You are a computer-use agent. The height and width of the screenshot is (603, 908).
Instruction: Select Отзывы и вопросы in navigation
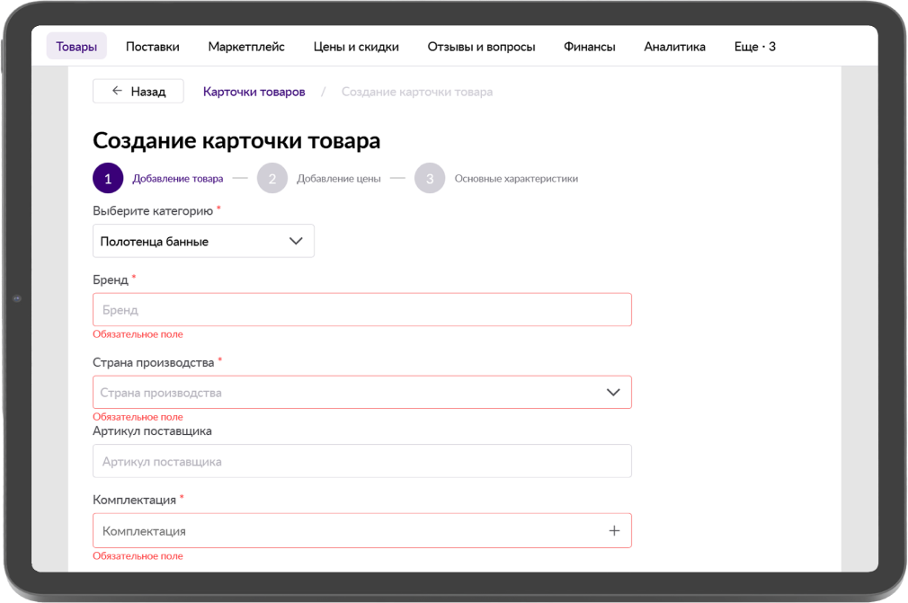point(481,47)
